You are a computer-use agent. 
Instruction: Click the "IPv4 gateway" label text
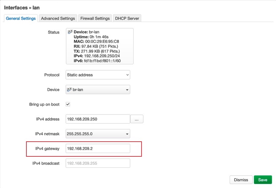point(47,149)
